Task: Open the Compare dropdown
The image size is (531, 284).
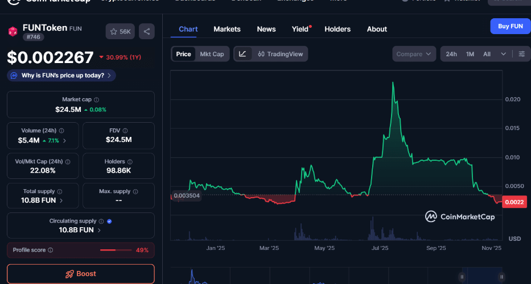Action: [413, 54]
